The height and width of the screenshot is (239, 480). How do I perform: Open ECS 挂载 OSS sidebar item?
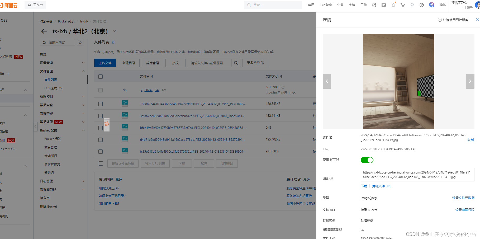tap(54, 88)
